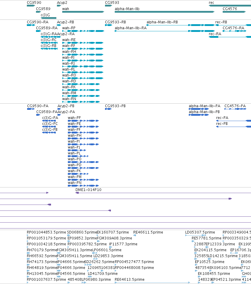The width and height of the screenshot is (251, 284).
Task: Click EST RP004527477.5prime
Action: tap(134, 262)
